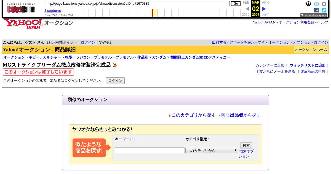Open the Wayback help question-mark icon
The width and height of the screenshot is (331, 174).
point(316,4)
